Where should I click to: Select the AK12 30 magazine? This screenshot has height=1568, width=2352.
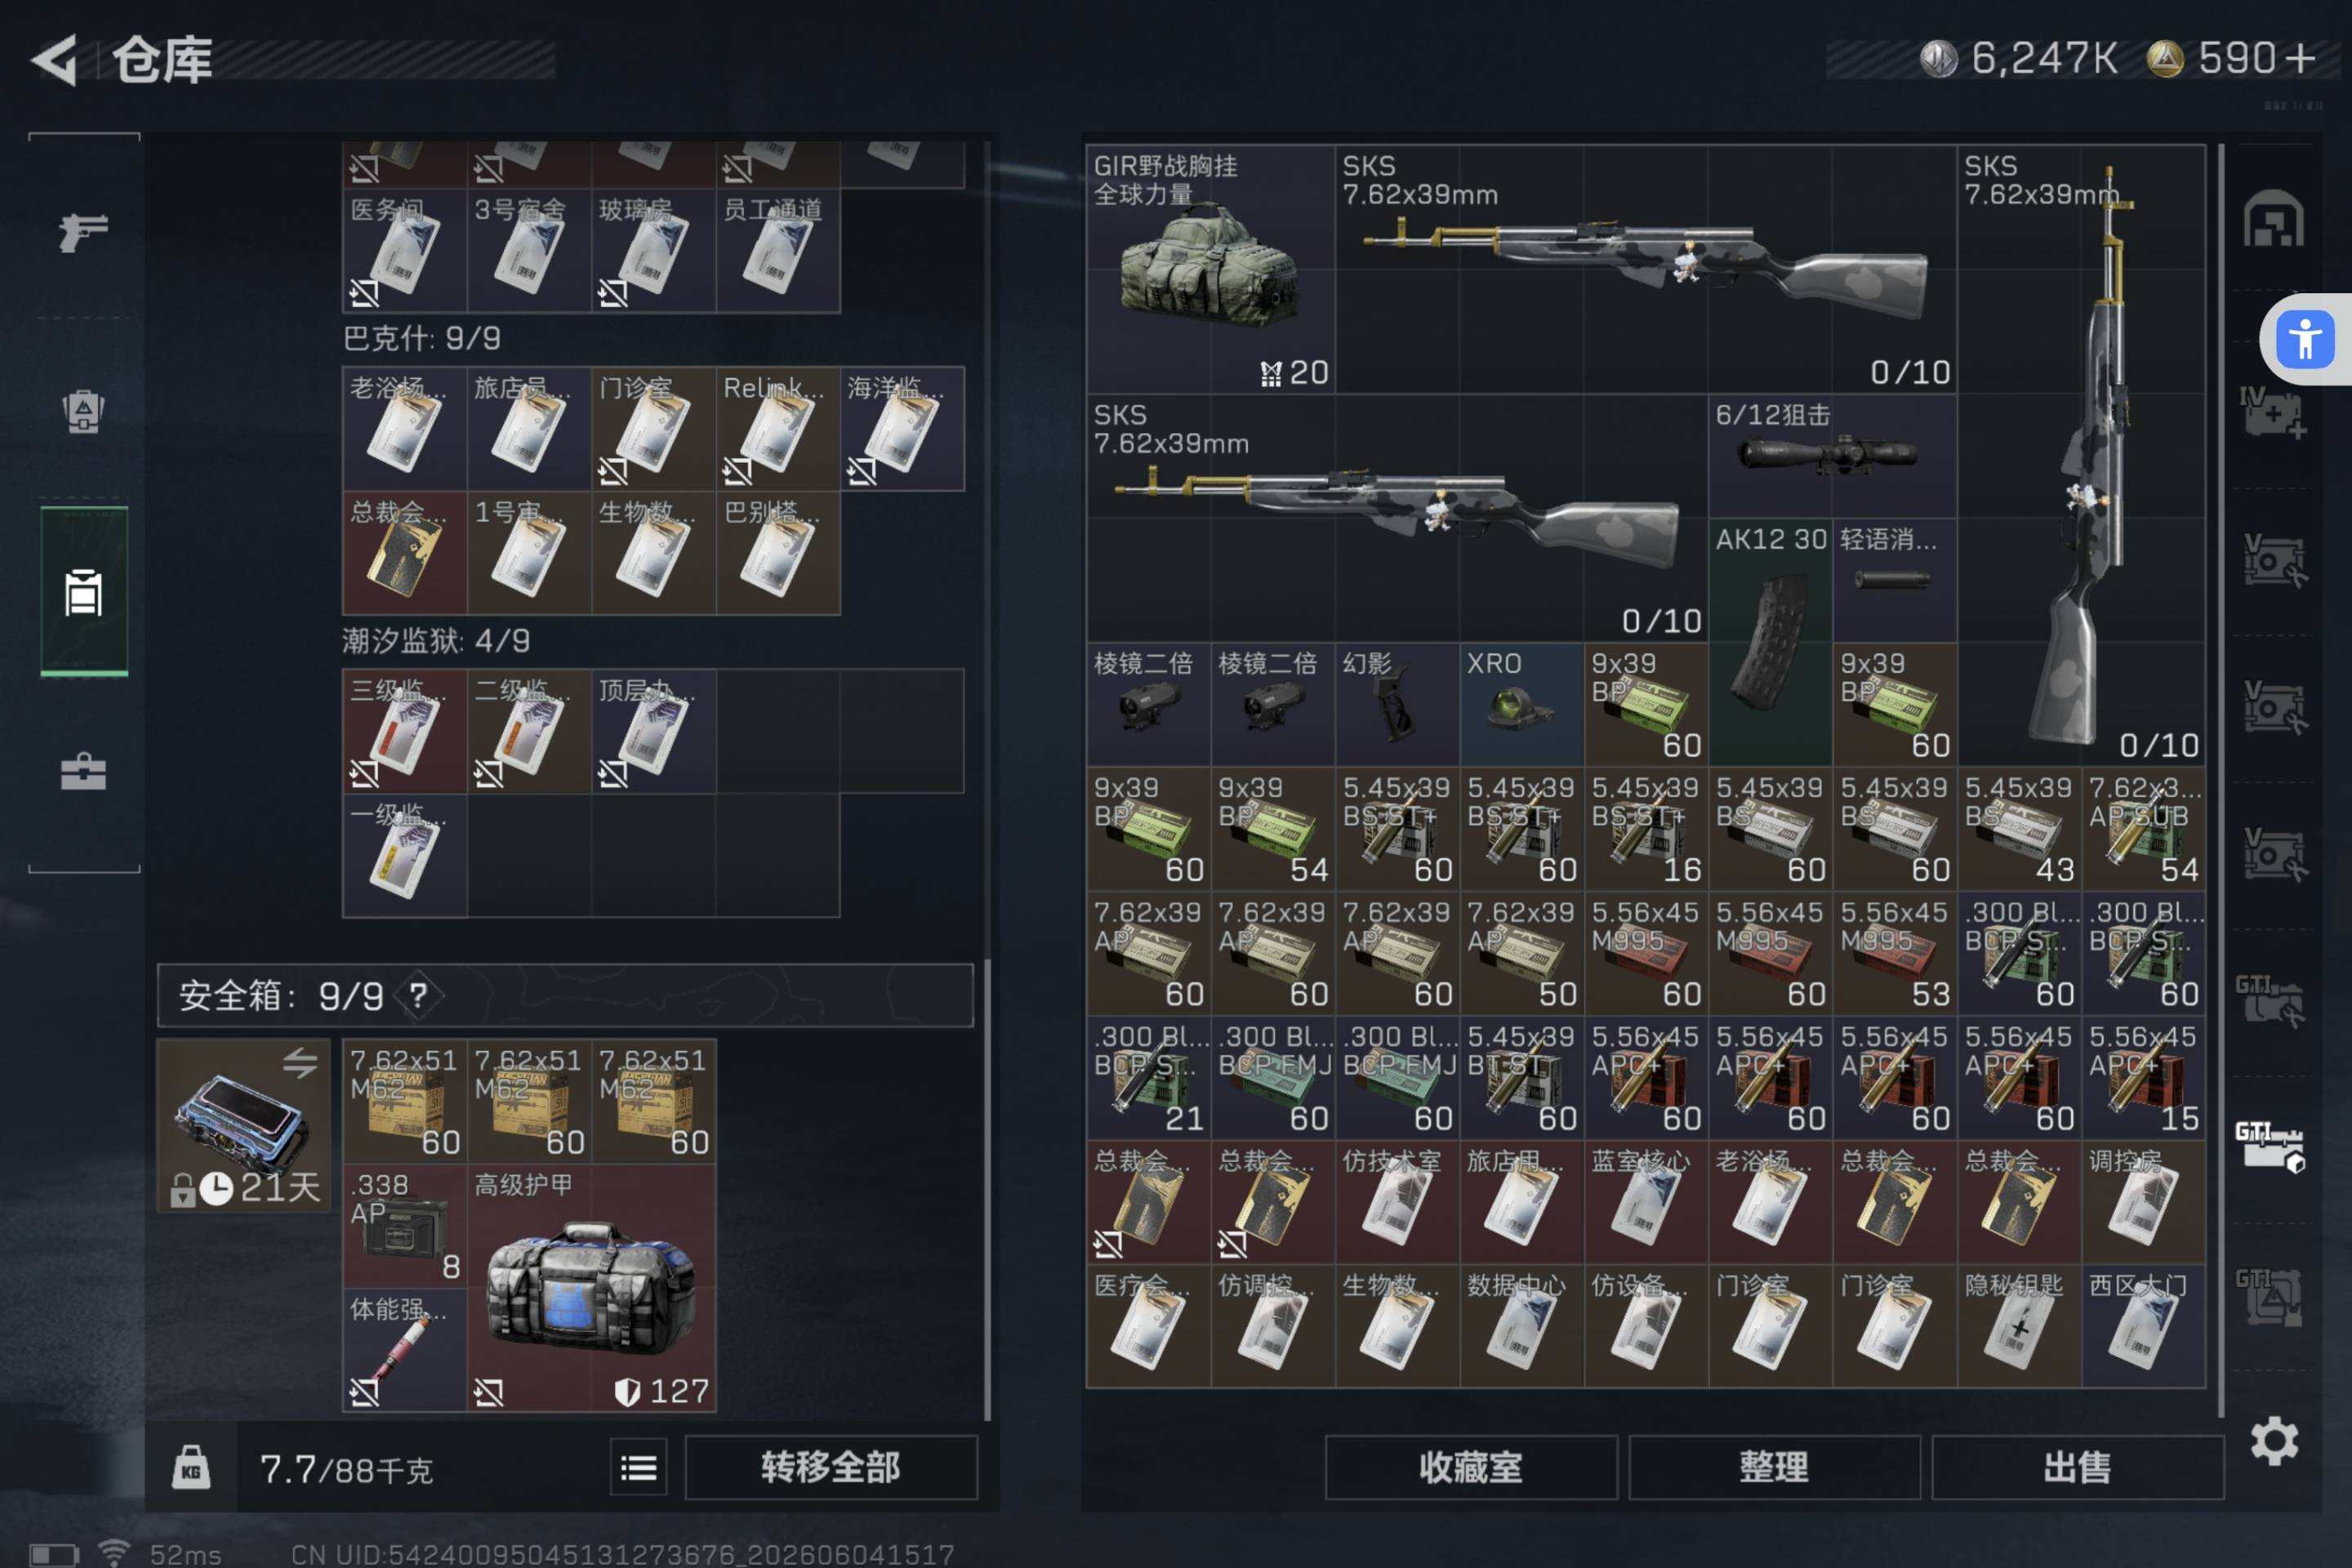click(x=1770, y=642)
